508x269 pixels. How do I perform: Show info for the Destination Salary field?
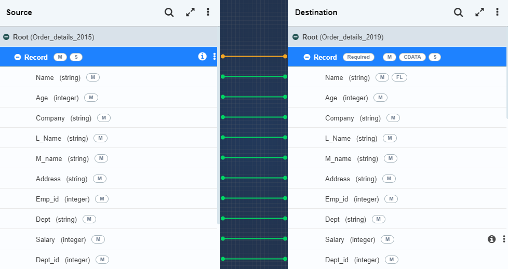(491, 239)
